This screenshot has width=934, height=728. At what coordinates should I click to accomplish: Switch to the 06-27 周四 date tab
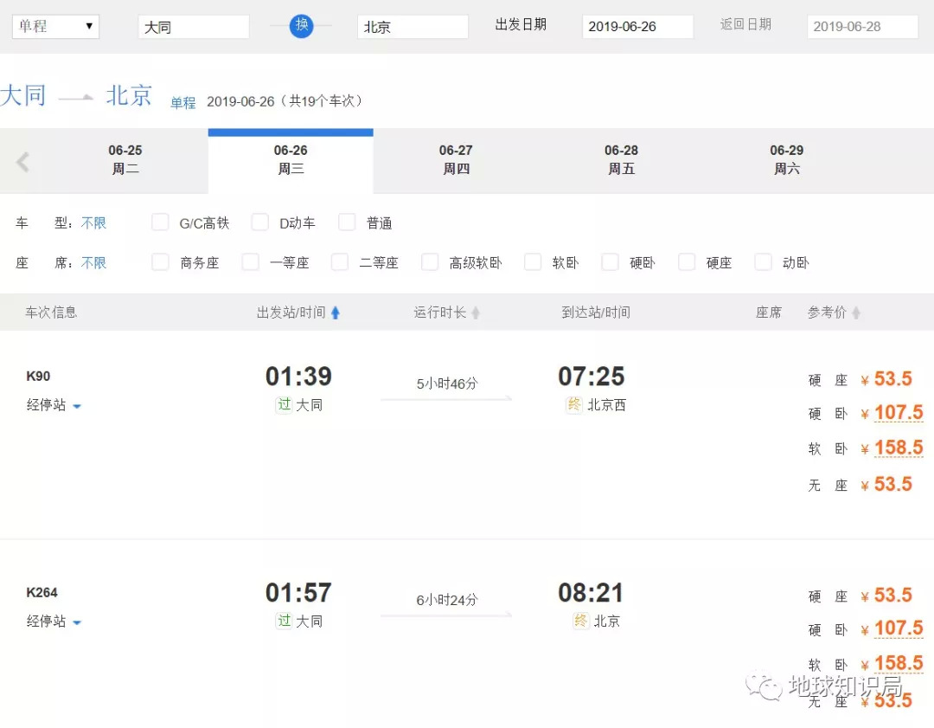point(456,160)
